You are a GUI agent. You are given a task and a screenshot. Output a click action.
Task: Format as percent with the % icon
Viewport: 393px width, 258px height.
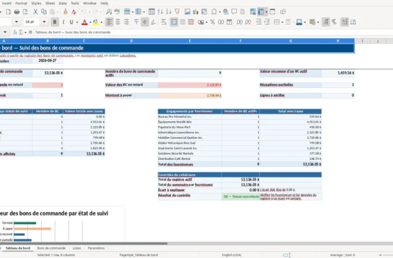click(x=212, y=22)
